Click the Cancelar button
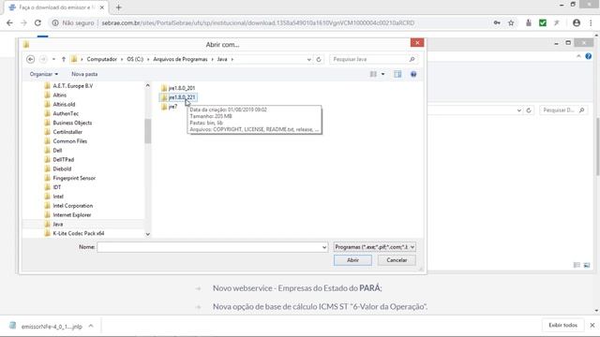The width and height of the screenshot is (600, 337). tap(397, 260)
